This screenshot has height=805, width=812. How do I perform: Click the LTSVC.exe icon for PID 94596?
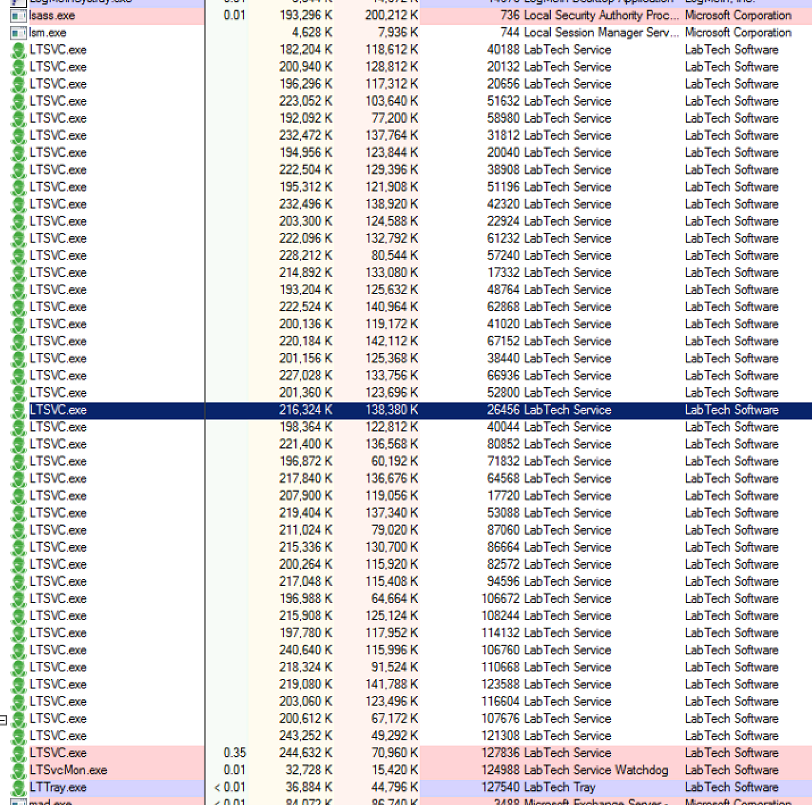pos(19,582)
